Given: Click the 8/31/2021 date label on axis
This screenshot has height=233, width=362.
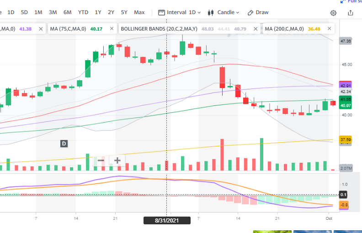Looking at the screenshot, I should coord(166,221).
